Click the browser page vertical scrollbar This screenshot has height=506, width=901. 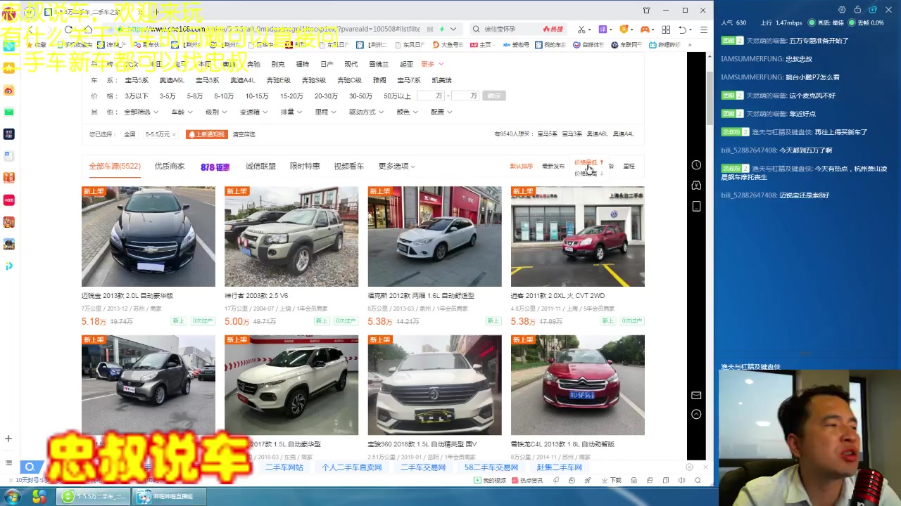click(x=710, y=98)
